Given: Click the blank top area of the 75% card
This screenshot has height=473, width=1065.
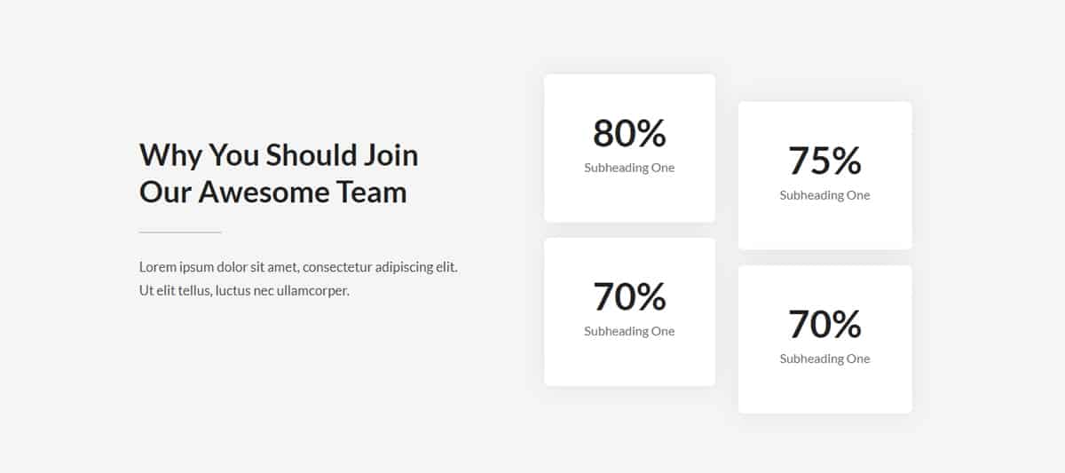Looking at the screenshot, I should pos(824,120).
